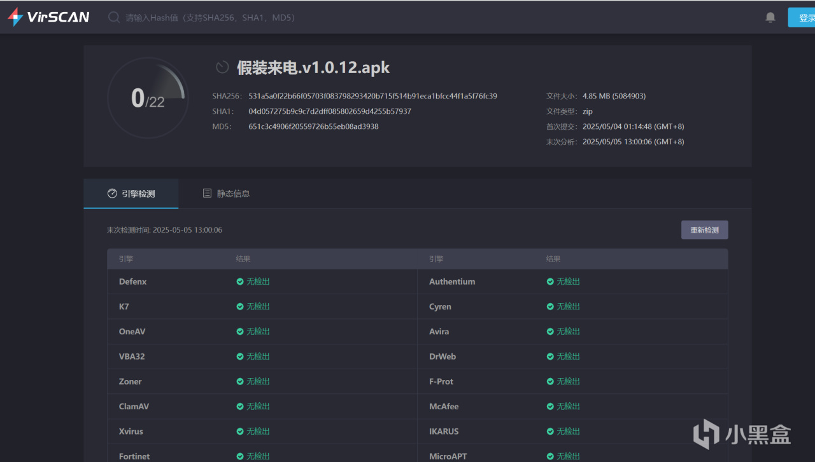Click the search magnifier icon

click(x=114, y=17)
